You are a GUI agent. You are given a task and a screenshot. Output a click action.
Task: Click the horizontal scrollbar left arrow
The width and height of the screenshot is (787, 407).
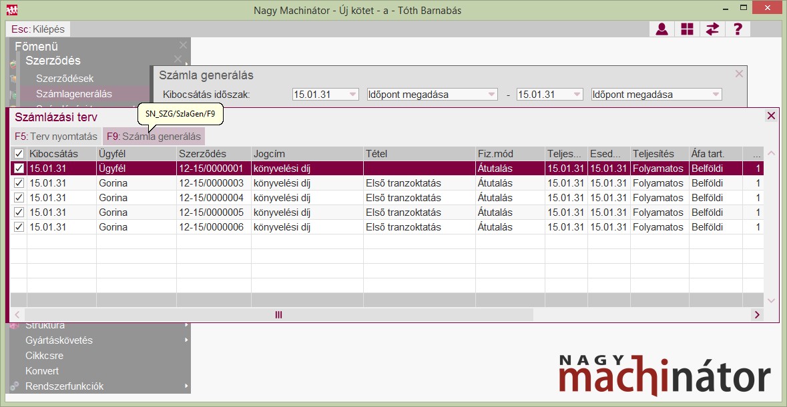(17, 314)
